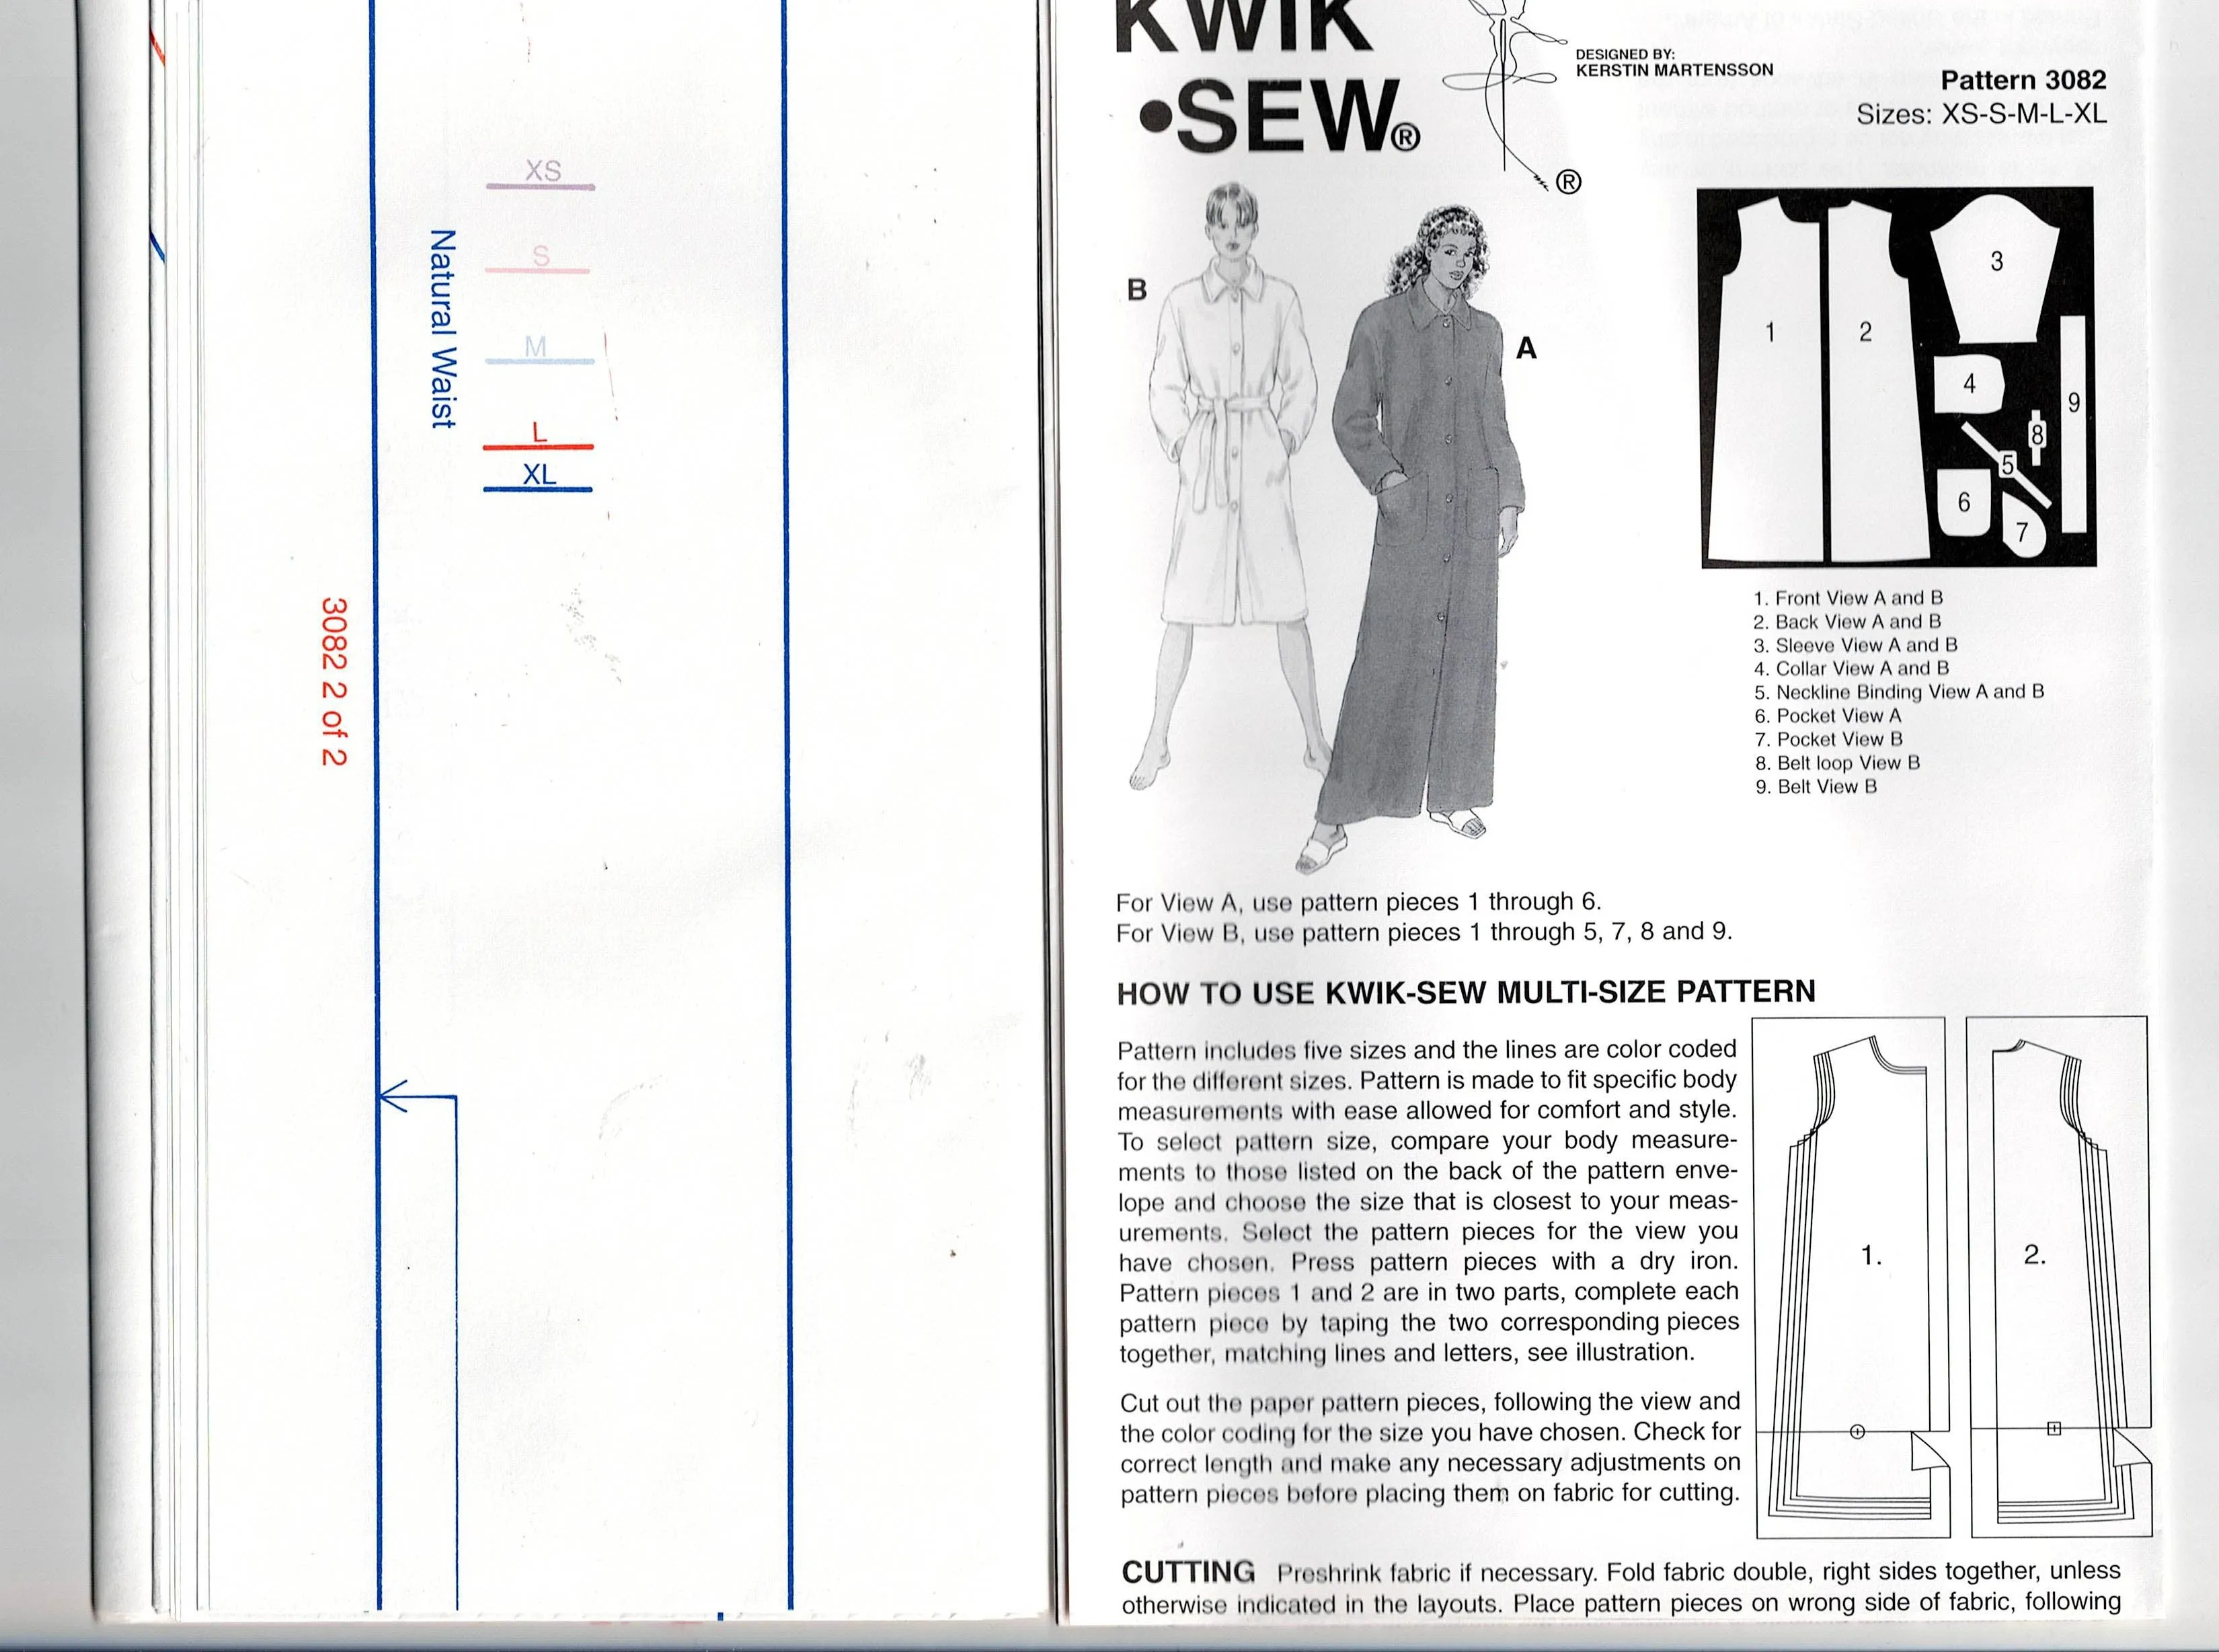Image resolution: width=2219 pixels, height=1652 pixels.
Task: Click the light blue M size label
Action: click(x=536, y=347)
